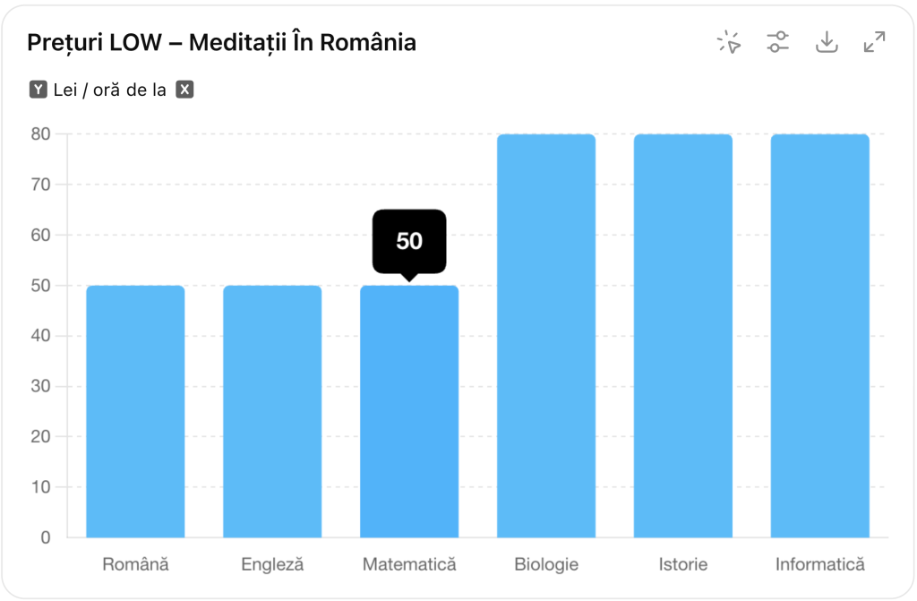Click the Istorie bar
The height and width of the screenshot is (601, 917).
point(683,336)
